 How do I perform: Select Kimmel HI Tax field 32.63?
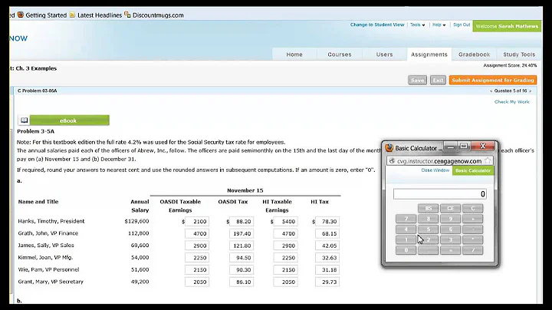[327, 258]
